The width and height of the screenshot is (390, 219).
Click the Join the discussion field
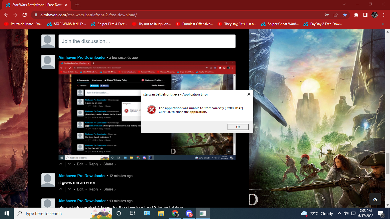(147, 41)
